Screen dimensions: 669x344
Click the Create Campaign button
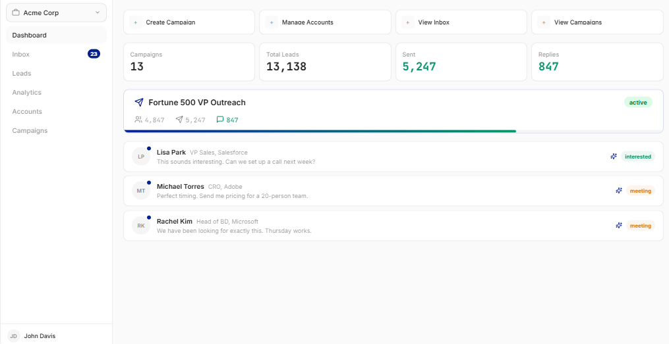tap(189, 22)
